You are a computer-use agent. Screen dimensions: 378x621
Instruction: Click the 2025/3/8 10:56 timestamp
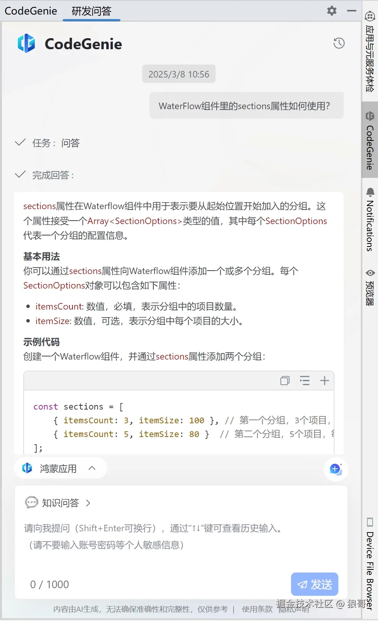point(179,74)
